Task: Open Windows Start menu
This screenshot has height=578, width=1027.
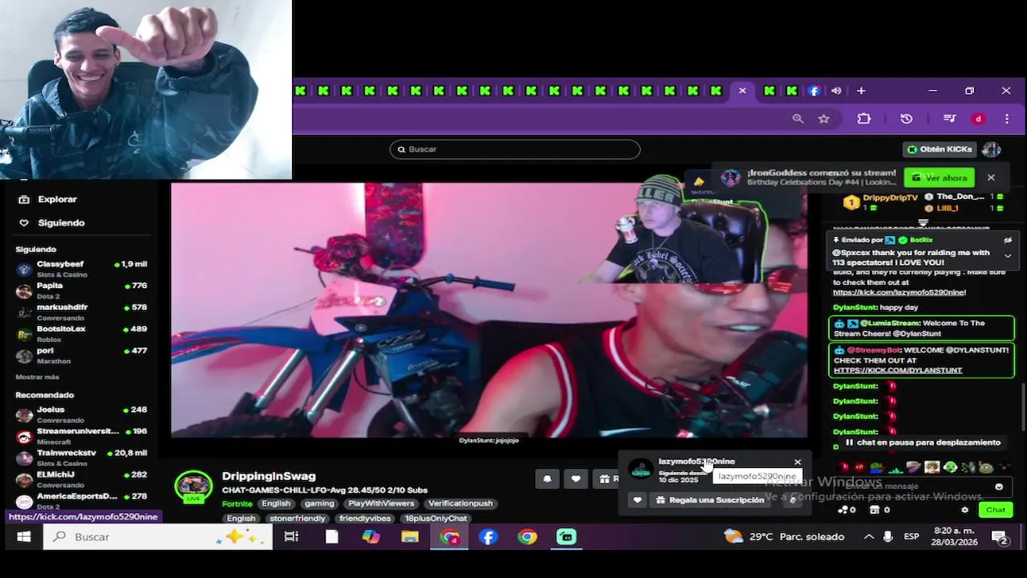Action: (x=23, y=536)
